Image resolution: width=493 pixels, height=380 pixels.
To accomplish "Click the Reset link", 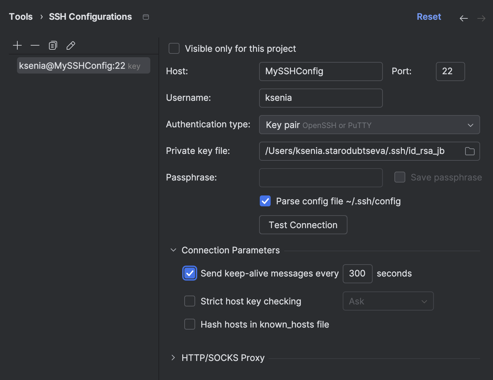I will [429, 16].
